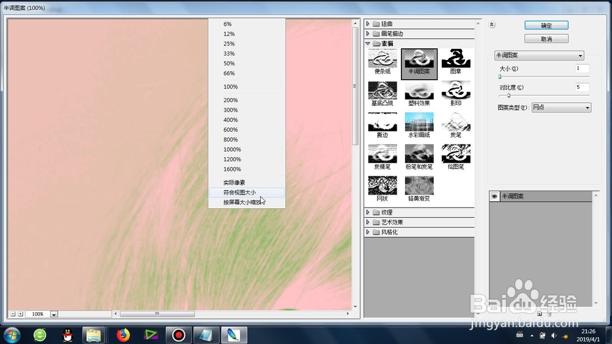Expand the 纹理 filter folder
The image size is (612, 344).
tap(368, 212)
